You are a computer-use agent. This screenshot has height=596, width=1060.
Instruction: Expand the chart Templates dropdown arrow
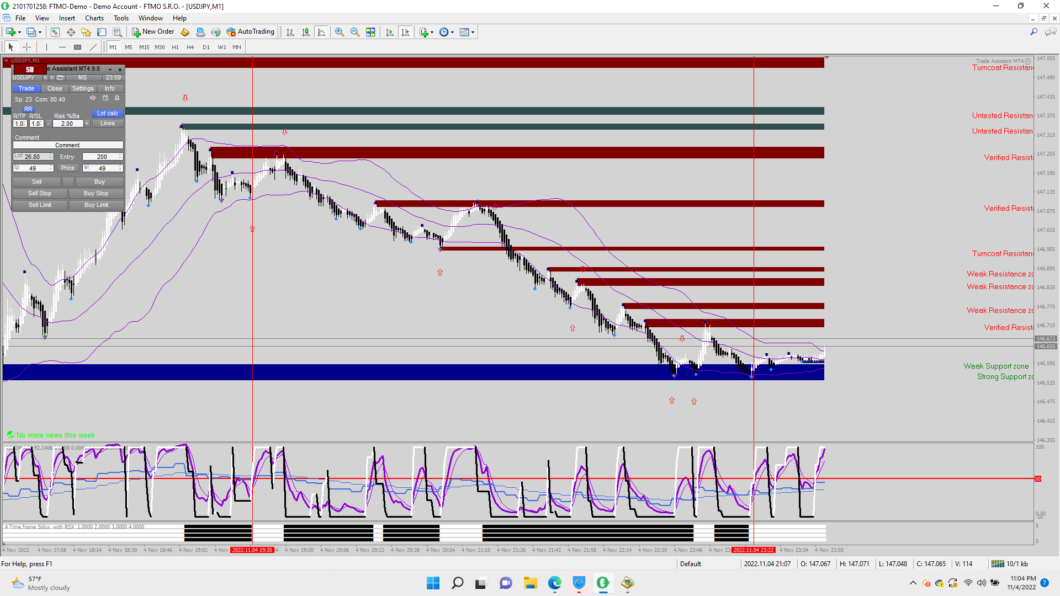(x=473, y=32)
